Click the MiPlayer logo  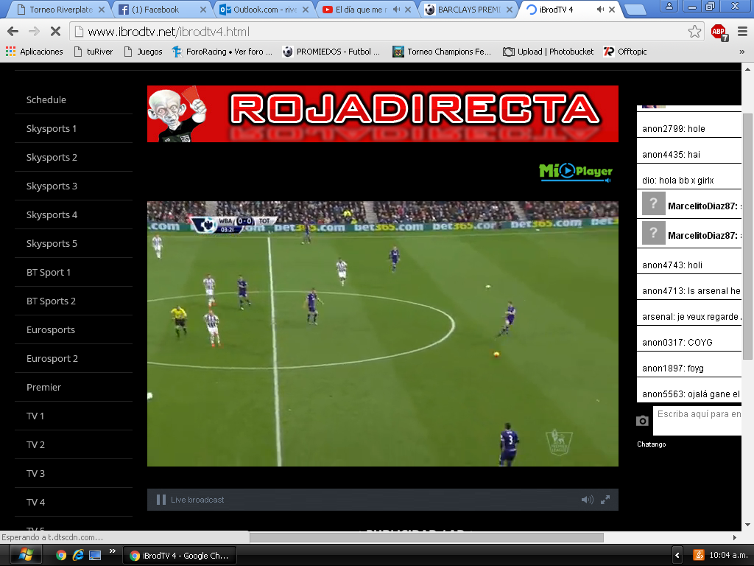tap(576, 171)
